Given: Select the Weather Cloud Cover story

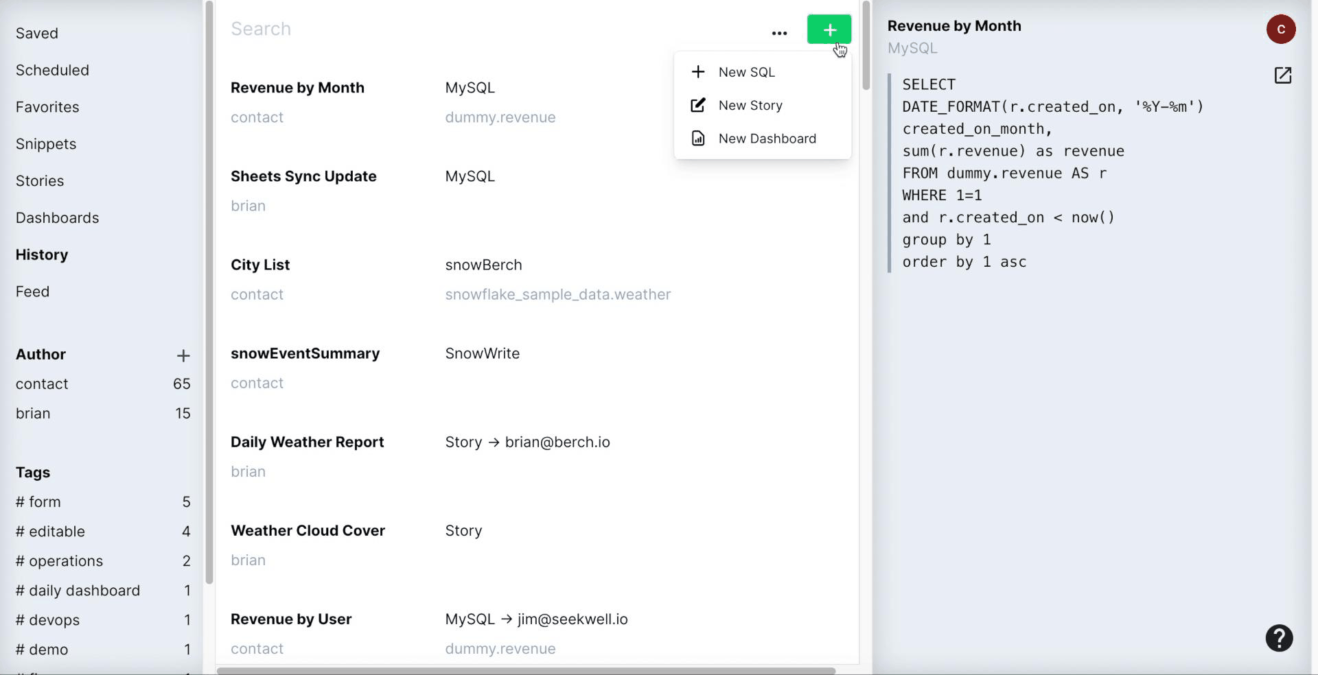Looking at the screenshot, I should (x=308, y=530).
